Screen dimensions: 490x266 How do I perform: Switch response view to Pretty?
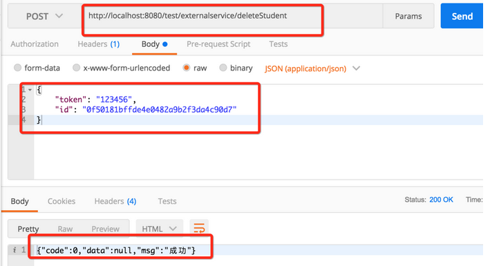click(28, 229)
